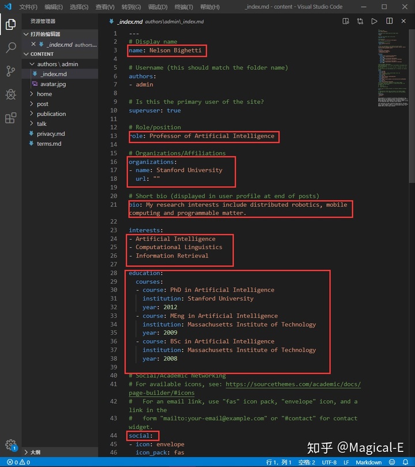
Task: Open the 查看(V) menu
Action: 105,7
